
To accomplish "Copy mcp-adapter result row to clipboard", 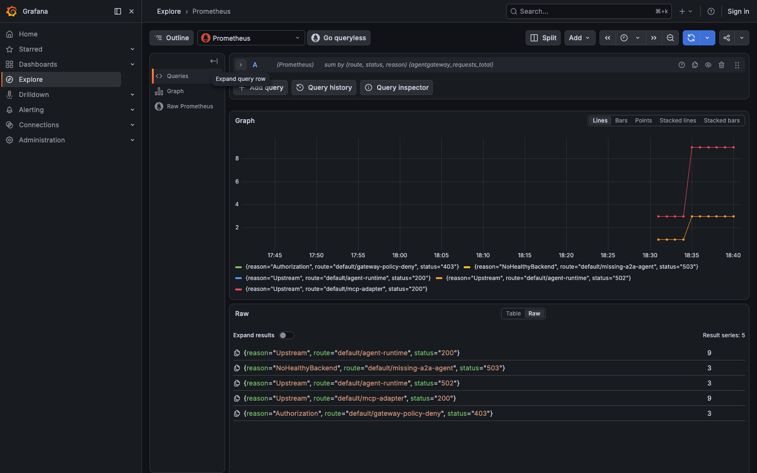I will [x=237, y=398].
